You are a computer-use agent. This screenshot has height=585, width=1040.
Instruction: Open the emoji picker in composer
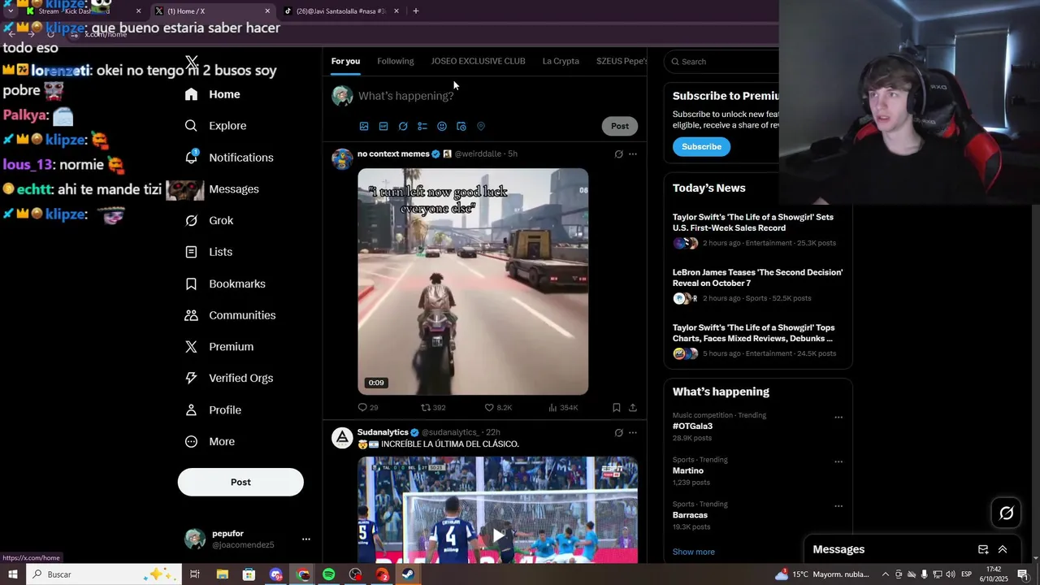[442, 126]
